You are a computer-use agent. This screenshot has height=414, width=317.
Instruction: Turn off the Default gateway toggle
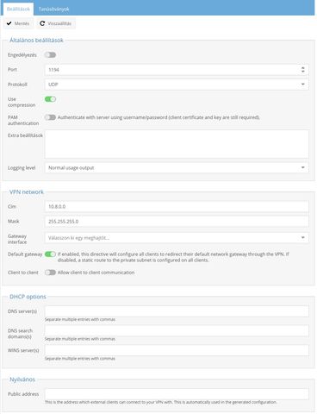coord(50,254)
